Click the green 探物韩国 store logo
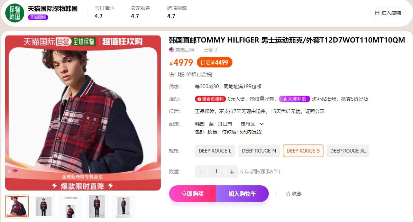Image resolution: width=413 pixels, height=222 pixels. coord(15,13)
